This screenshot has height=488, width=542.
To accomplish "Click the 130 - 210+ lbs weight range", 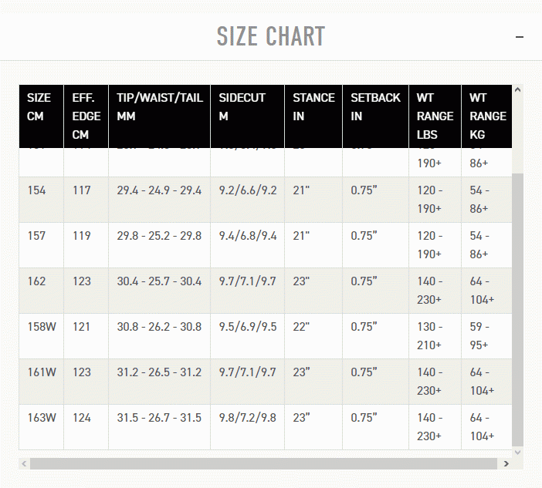I will pyautogui.click(x=429, y=336).
